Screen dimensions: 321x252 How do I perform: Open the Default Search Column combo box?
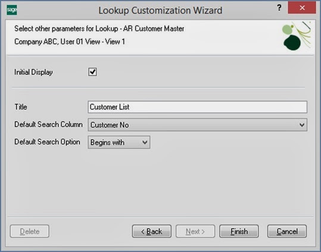coord(197,125)
